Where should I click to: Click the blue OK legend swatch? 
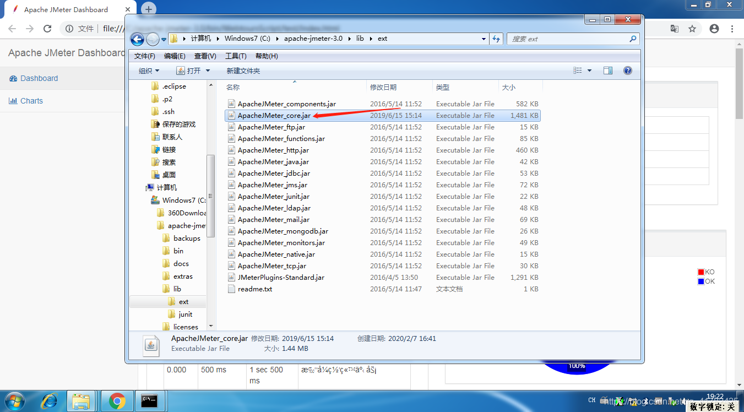point(701,281)
